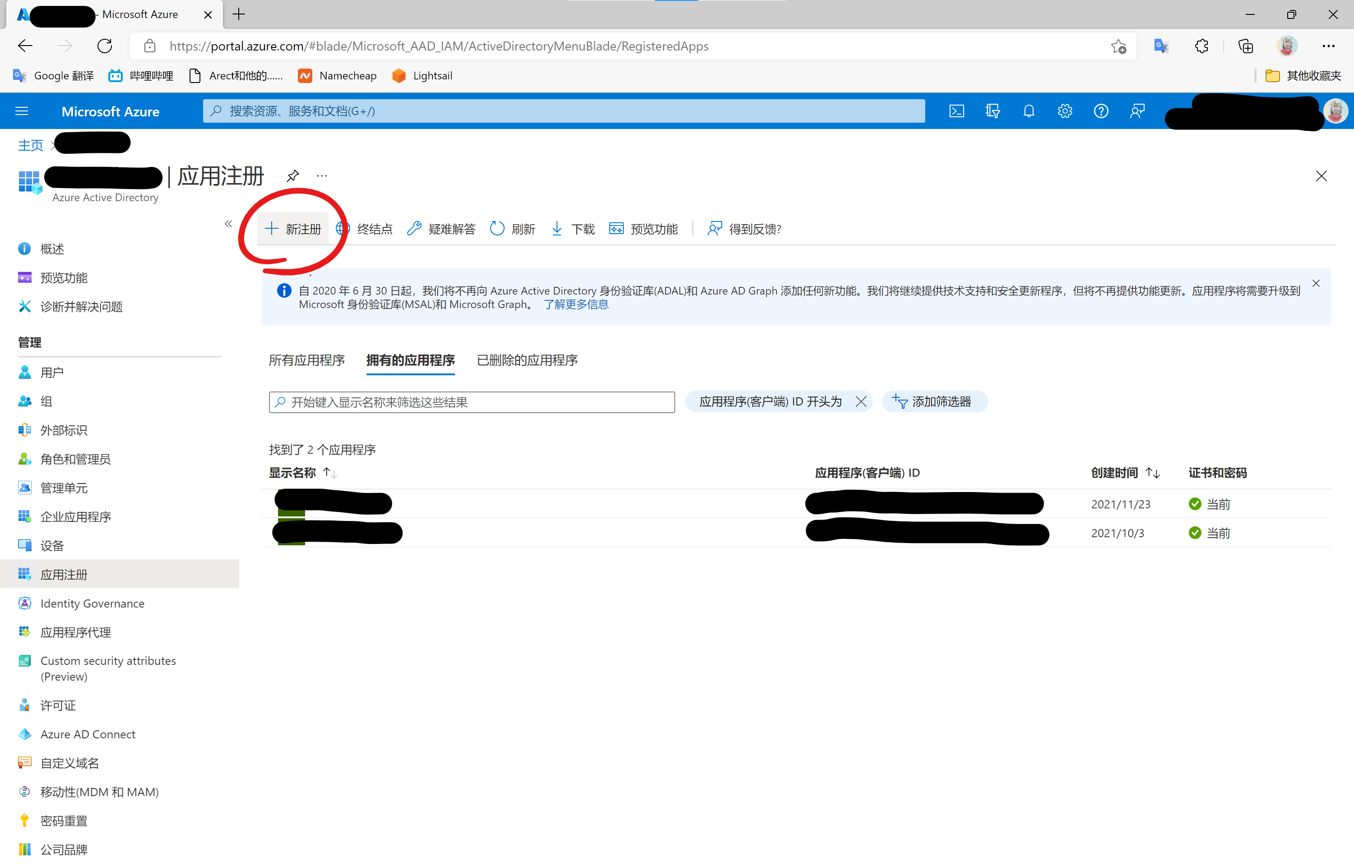This screenshot has width=1354, height=866.
Task: Open directory and subscription filter icon
Action: tap(992, 111)
